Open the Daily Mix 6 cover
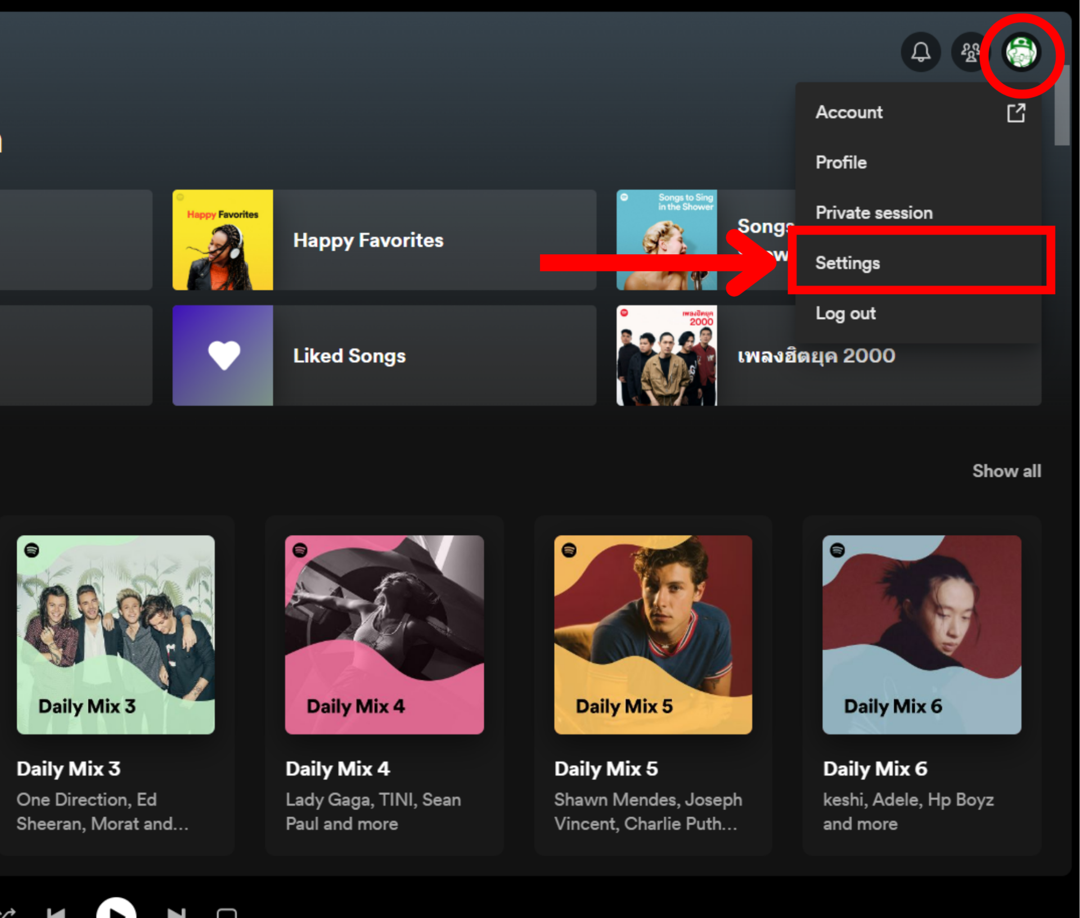Viewport: 1080px width, 918px height. [x=921, y=634]
